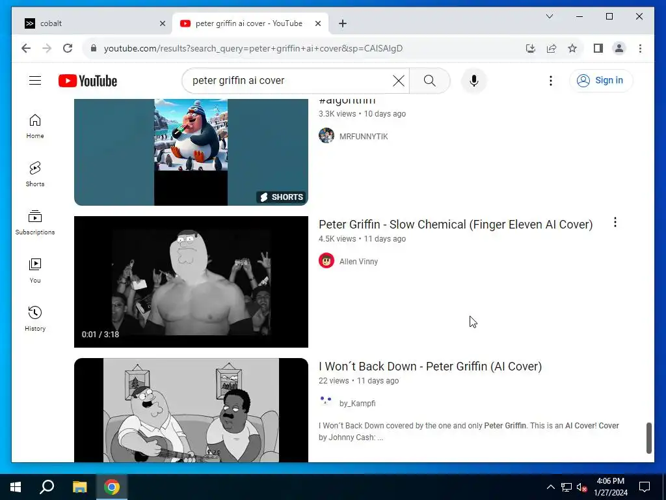This screenshot has height=500, width=666.
Task: Click the MRFUNNYTIK channel avatar
Action: tap(326, 135)
